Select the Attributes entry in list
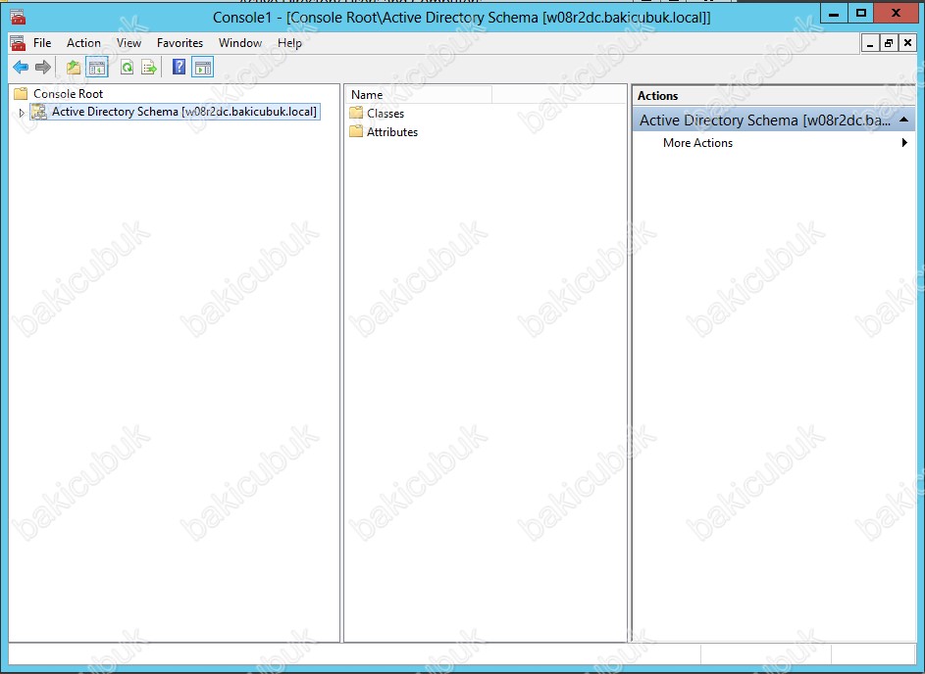This screenshot has height=674, width=925. coord(392,132)
